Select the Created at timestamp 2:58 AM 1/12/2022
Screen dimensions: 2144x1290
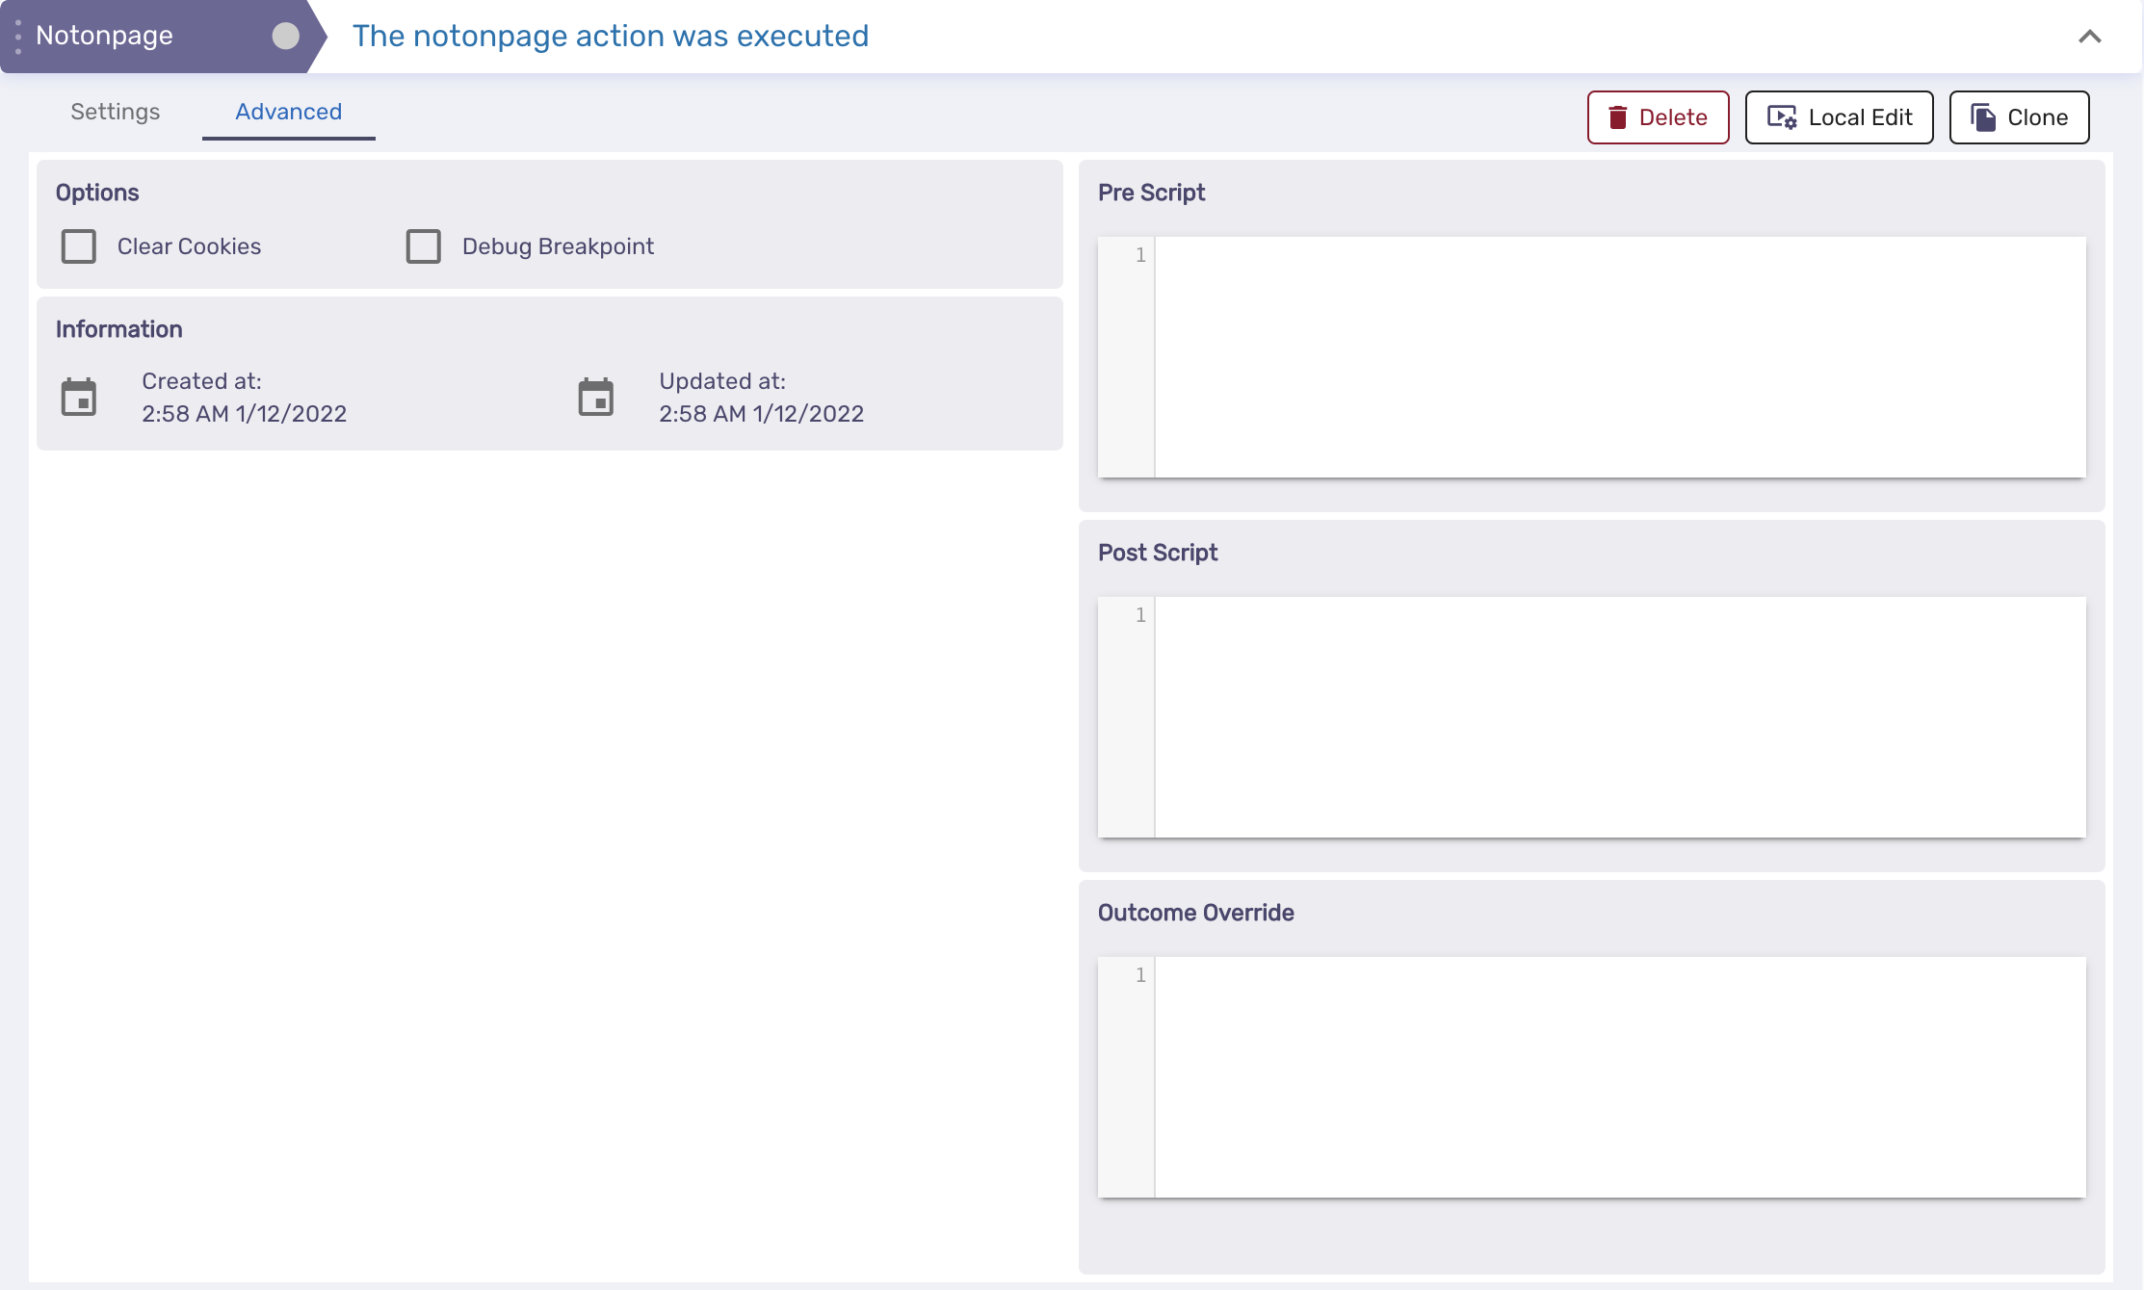pos(245,414)
